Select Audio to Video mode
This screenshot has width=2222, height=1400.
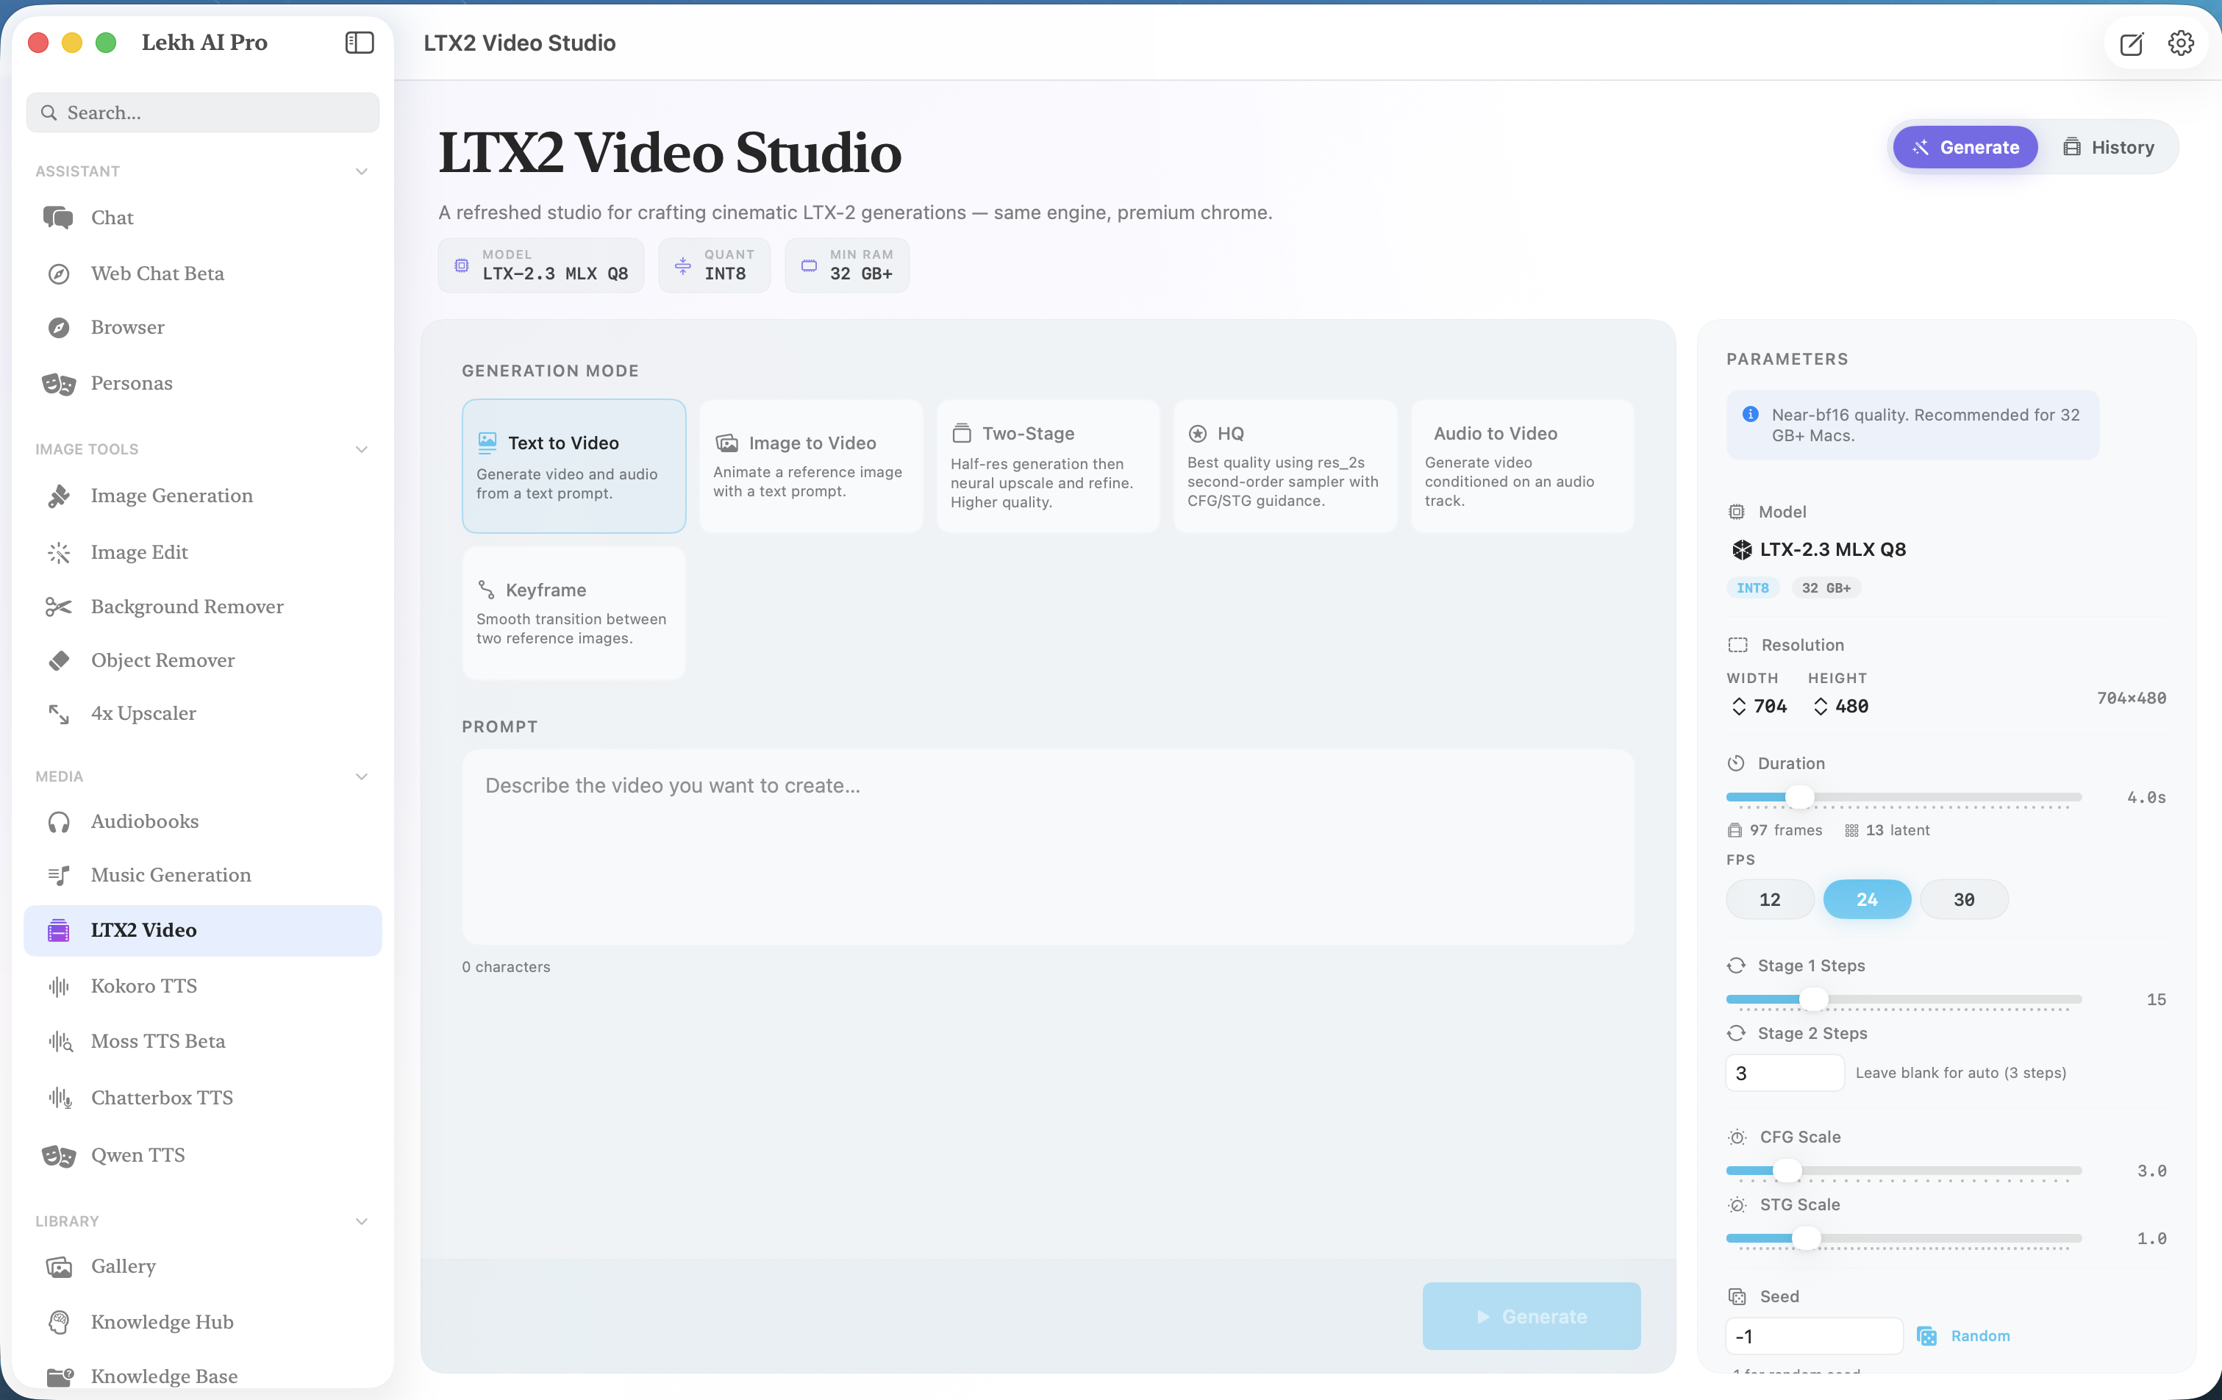(x=1523, y=466)
